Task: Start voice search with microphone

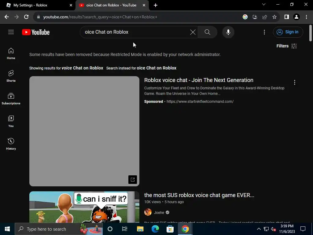Action: pyautogui.click(x=228, y=32)
